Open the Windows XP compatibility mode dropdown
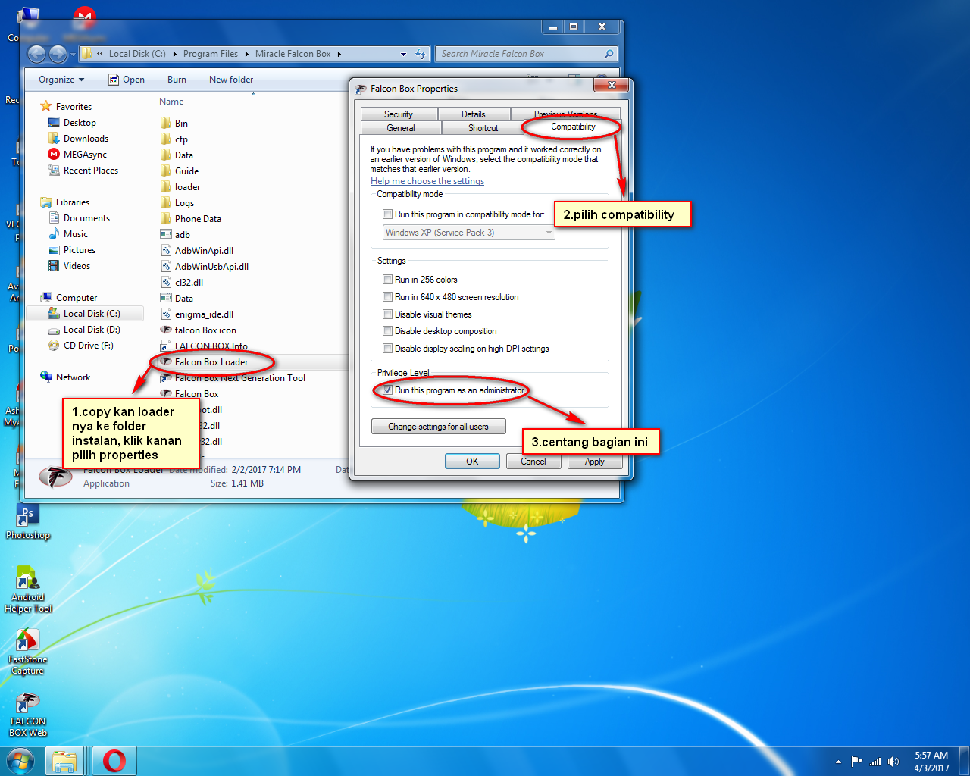970x776 pixels. tap(547, 232)
